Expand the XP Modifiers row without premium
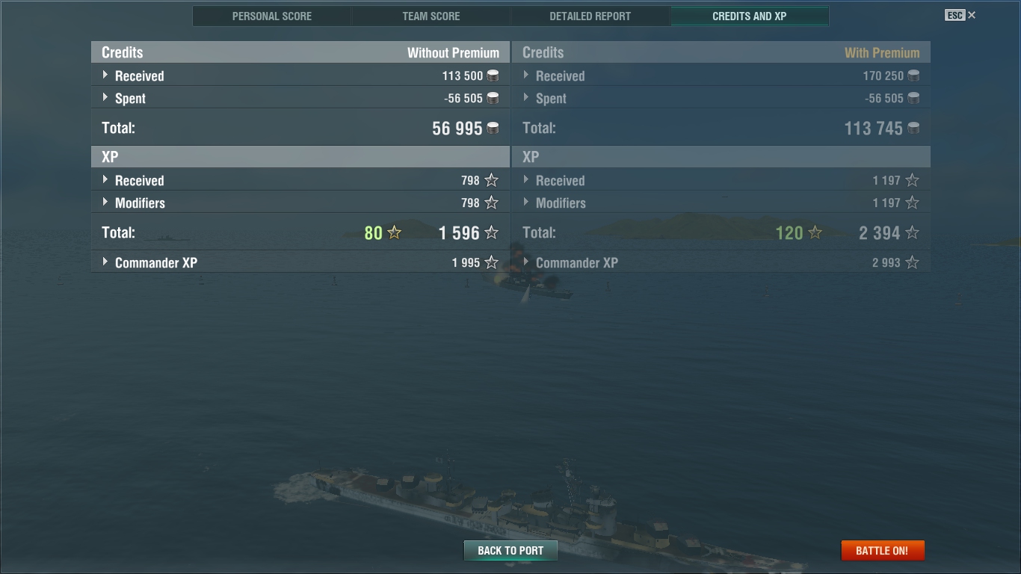This screenshot has width=1021, height=574. coord(300,203)
